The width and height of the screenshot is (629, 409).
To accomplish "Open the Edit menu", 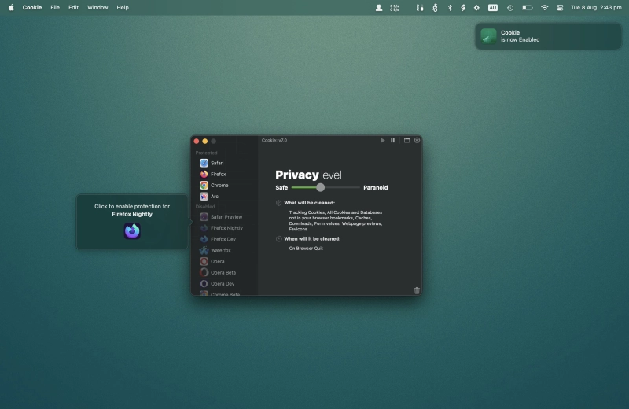I will point(73,7).
